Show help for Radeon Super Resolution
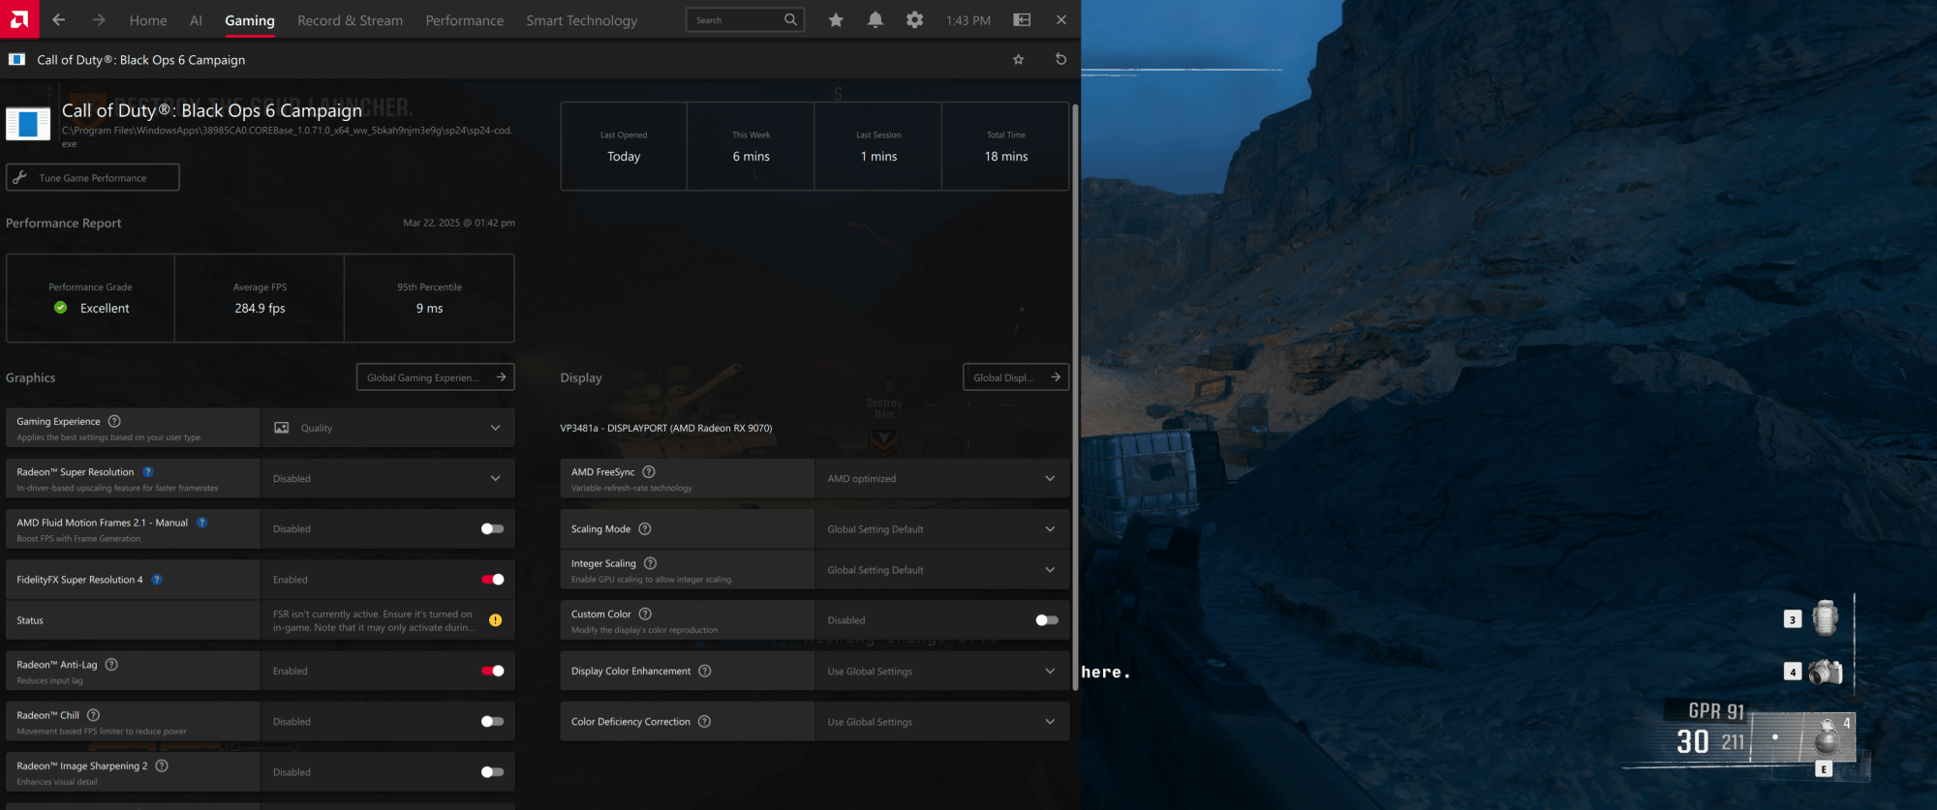 tap(148, 472)
